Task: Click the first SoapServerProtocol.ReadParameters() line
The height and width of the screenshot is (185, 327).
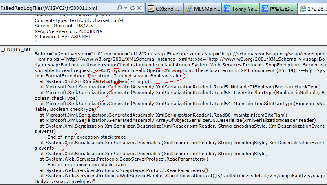Action: pyautogui.click(x=124, y=159)
